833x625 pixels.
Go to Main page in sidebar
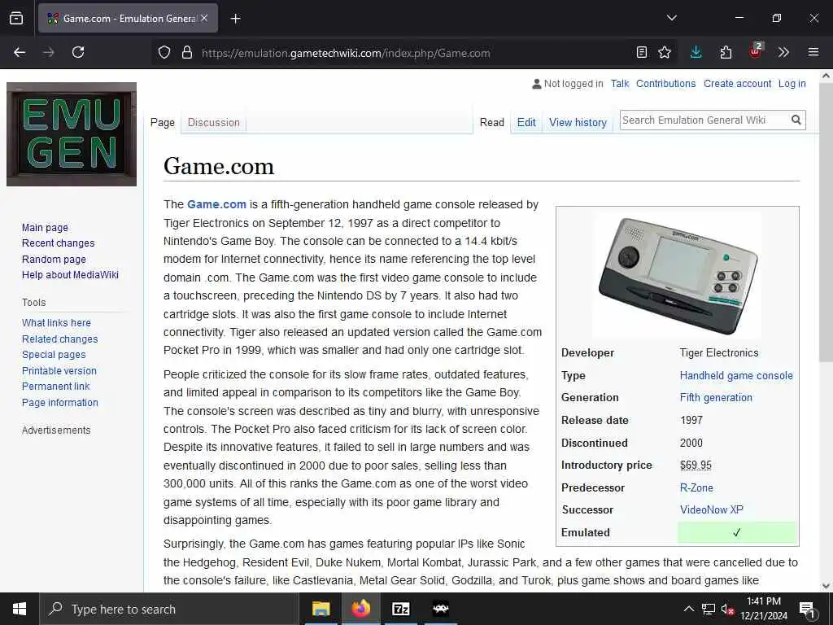point(46,228)
